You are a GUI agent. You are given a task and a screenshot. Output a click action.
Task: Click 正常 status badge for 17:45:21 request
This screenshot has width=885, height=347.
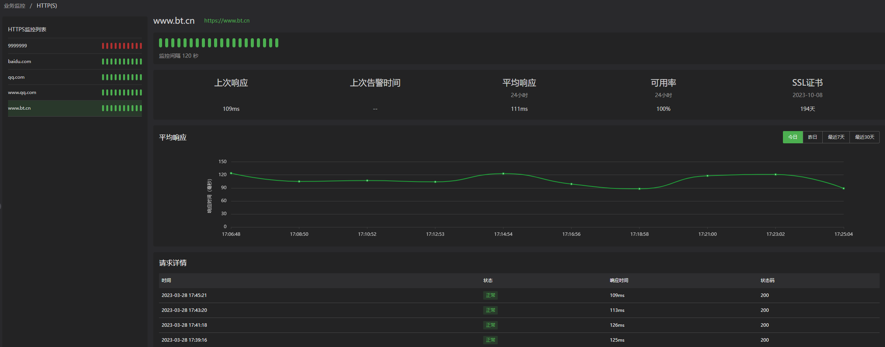tap(490, 295)
